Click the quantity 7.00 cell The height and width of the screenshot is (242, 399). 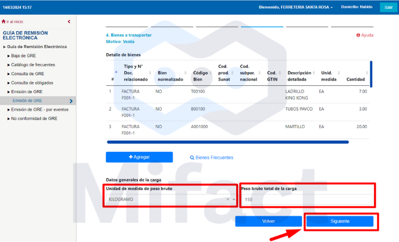(x=363, y=92)
